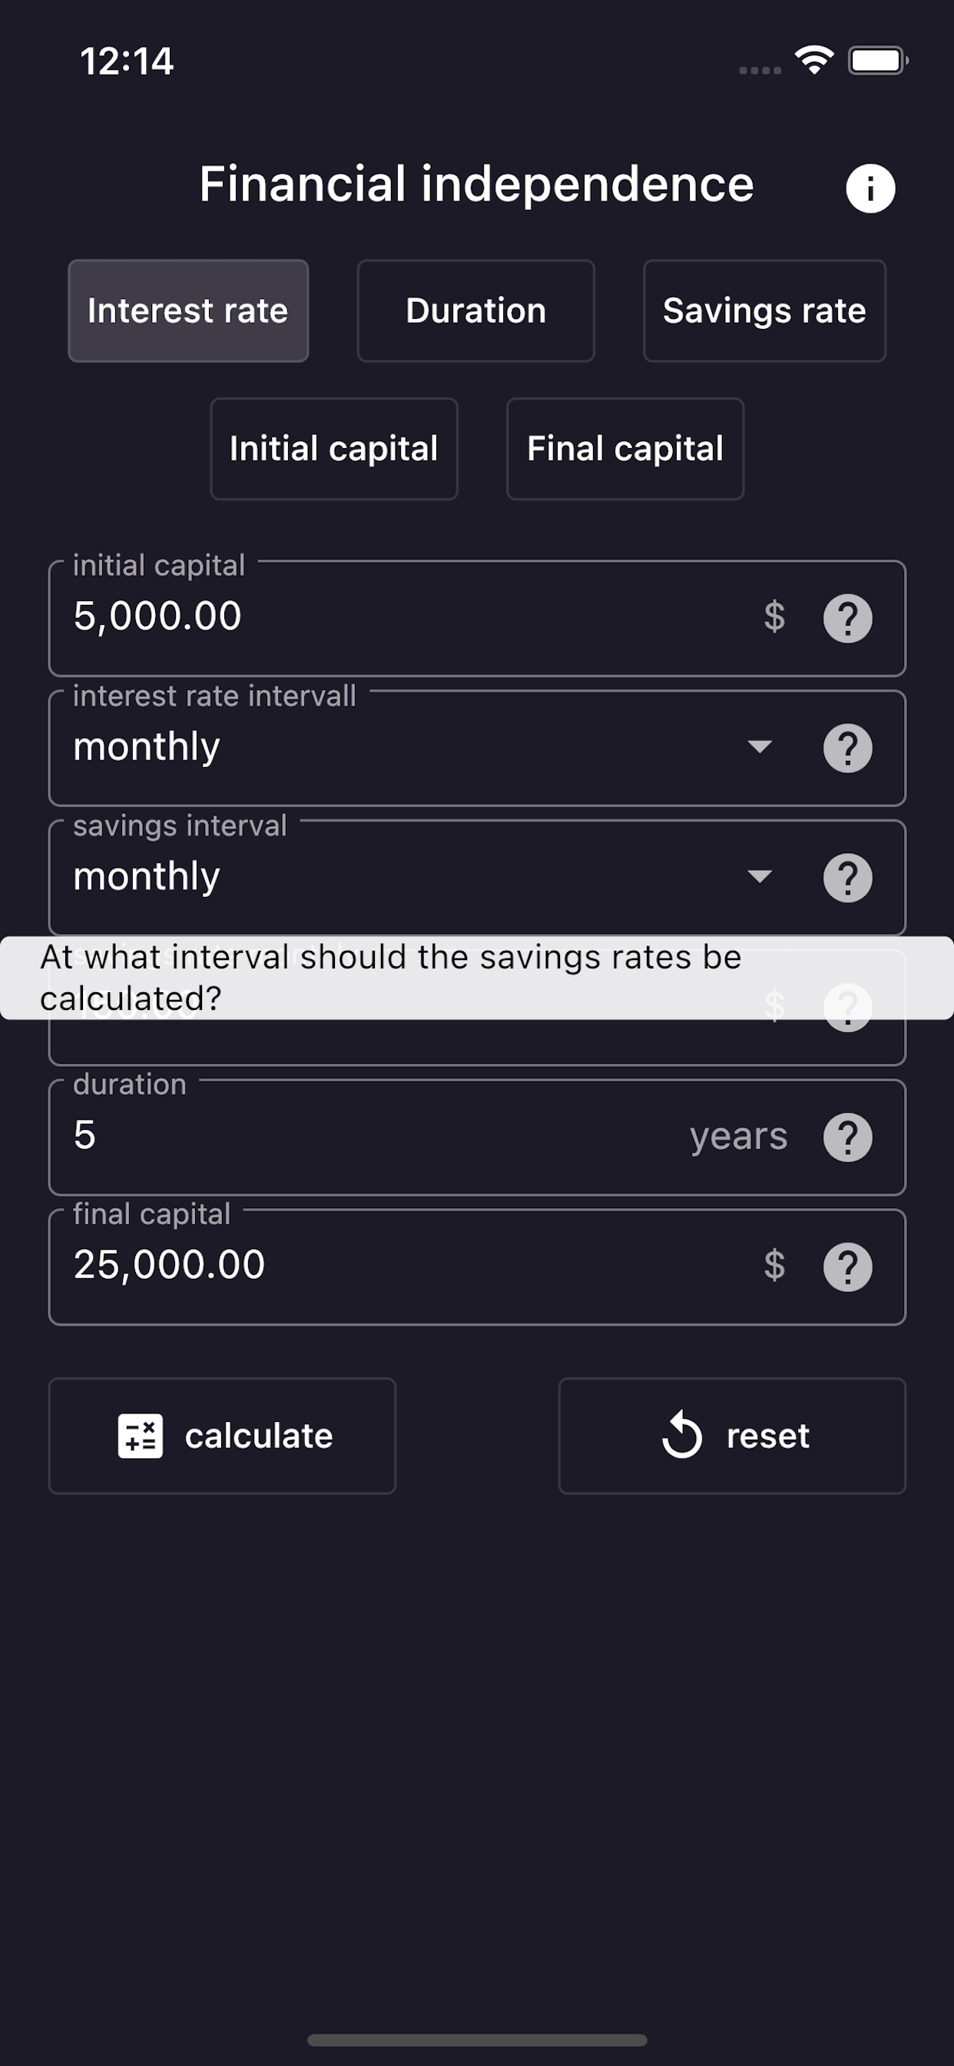The width and height of the screenshot is (954, 2066).
Task: Switch to the Final capital tab
Action: pos(625,449)
